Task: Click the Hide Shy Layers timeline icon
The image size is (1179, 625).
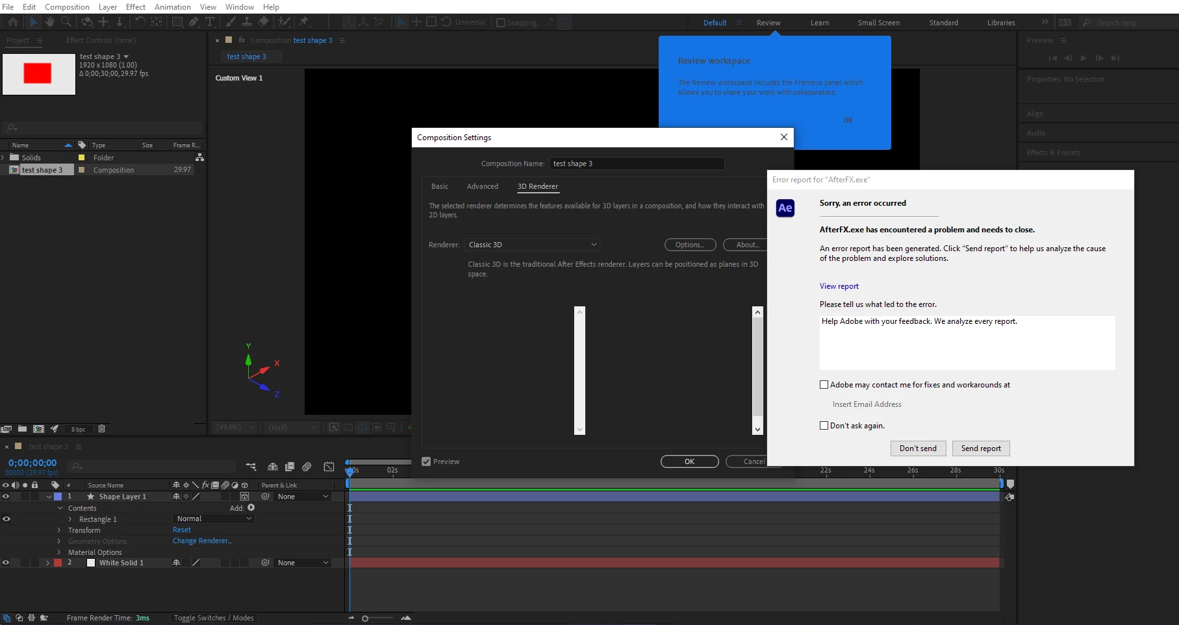Action: [273, 467]
